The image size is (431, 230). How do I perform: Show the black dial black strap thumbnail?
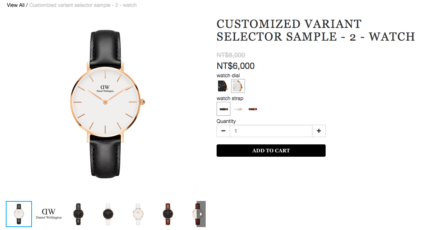78,214
